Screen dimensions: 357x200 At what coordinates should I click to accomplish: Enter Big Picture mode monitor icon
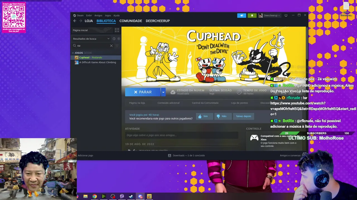click(x=286, y=16)
